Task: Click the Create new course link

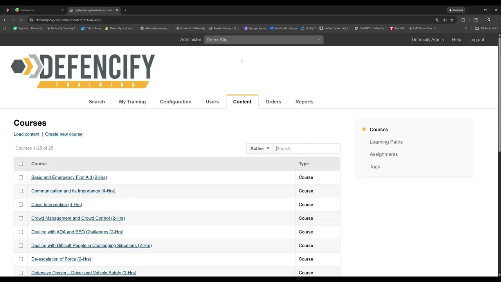Action: tap(64, 134)
